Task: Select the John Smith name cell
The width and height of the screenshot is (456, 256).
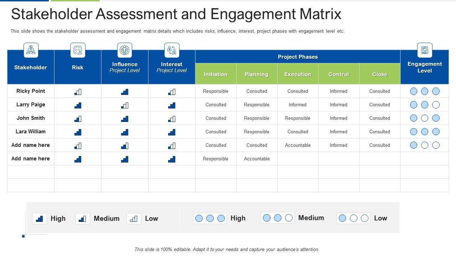Action: click(x=31, y=118)
